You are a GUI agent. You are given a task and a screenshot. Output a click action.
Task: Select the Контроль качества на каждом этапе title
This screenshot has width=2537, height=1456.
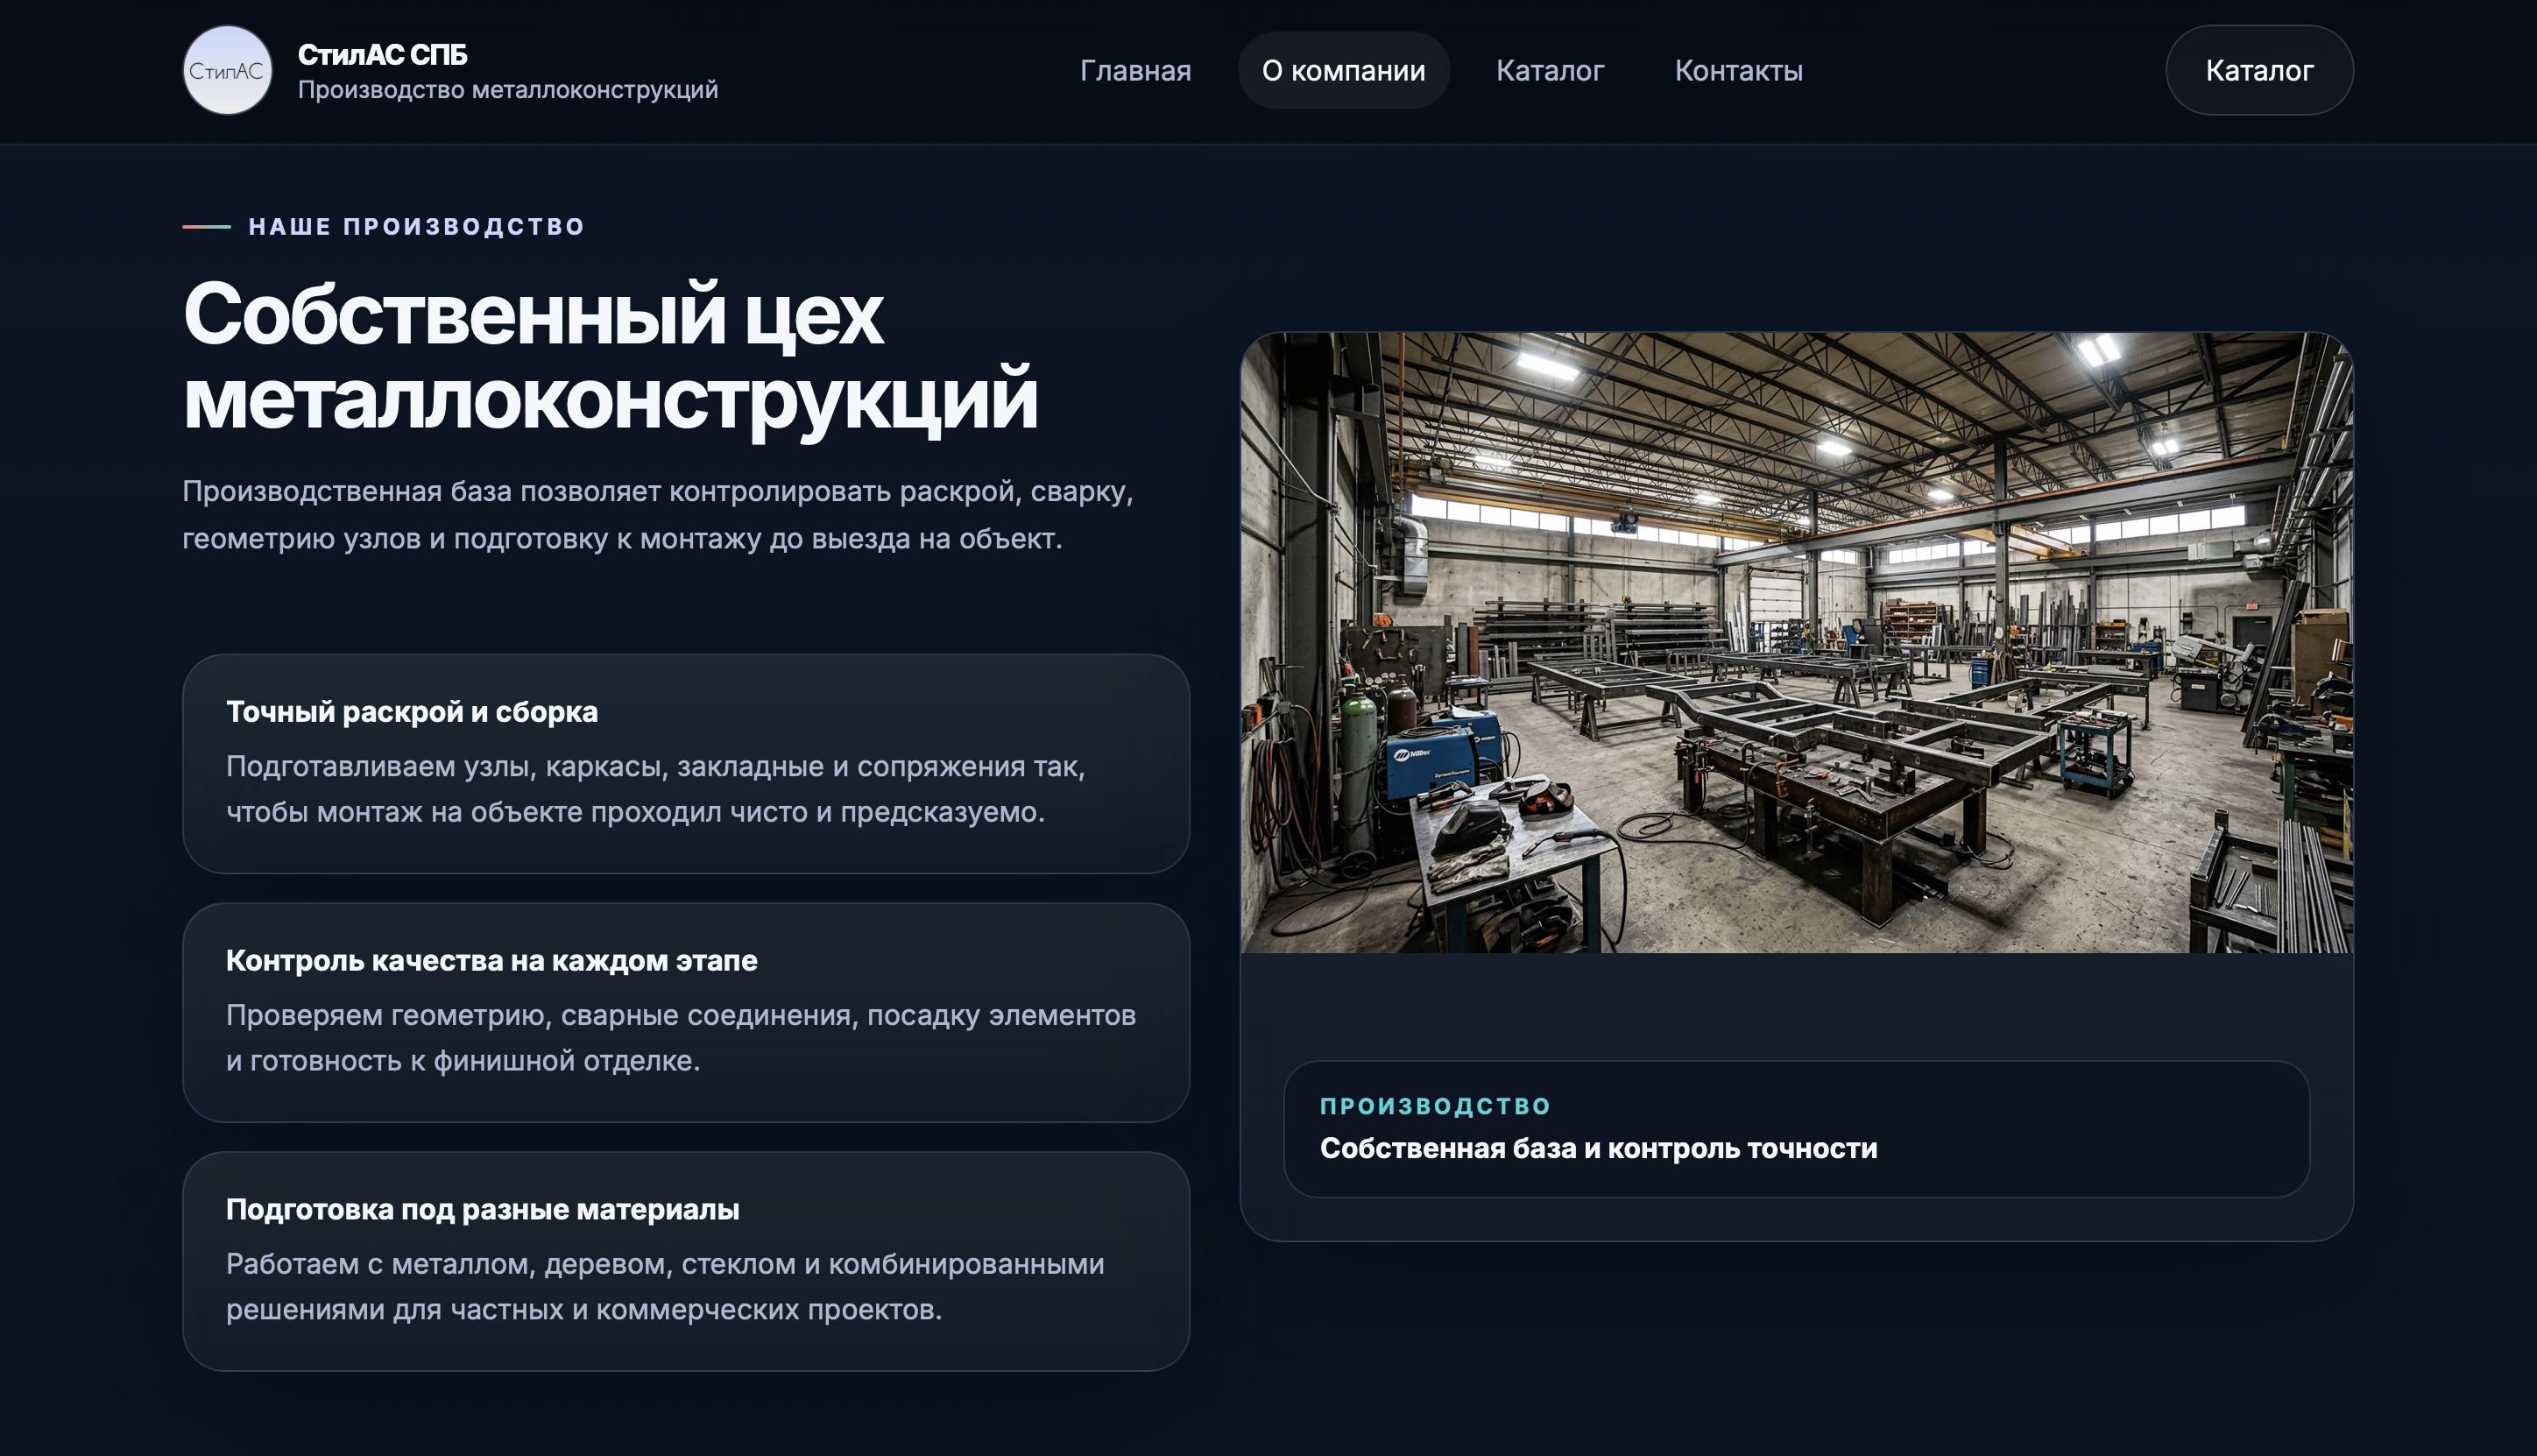tap(492, 961)
